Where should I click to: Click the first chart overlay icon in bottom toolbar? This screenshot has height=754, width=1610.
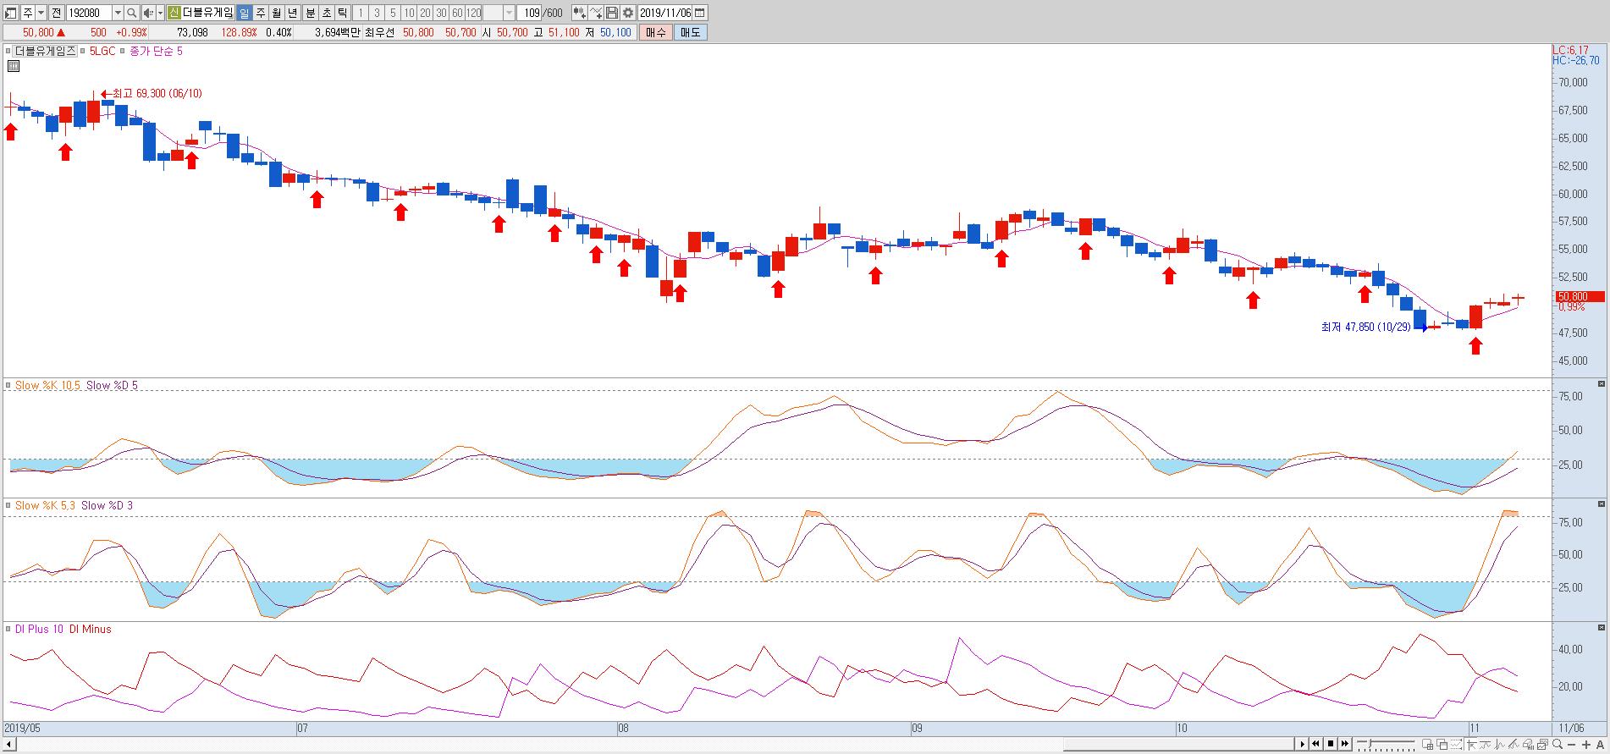(1428, 745)
